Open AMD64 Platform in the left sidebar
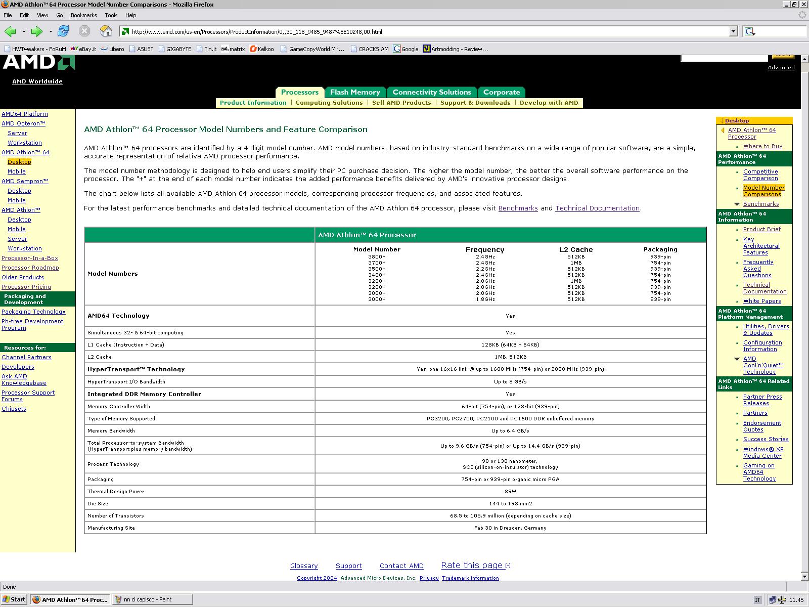809x607 pixels. [x=25, y=114]
